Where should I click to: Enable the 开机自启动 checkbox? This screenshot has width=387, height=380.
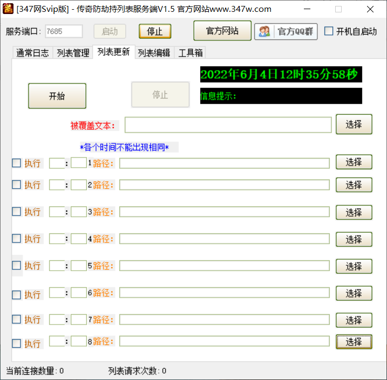click(x=329, y=31)
